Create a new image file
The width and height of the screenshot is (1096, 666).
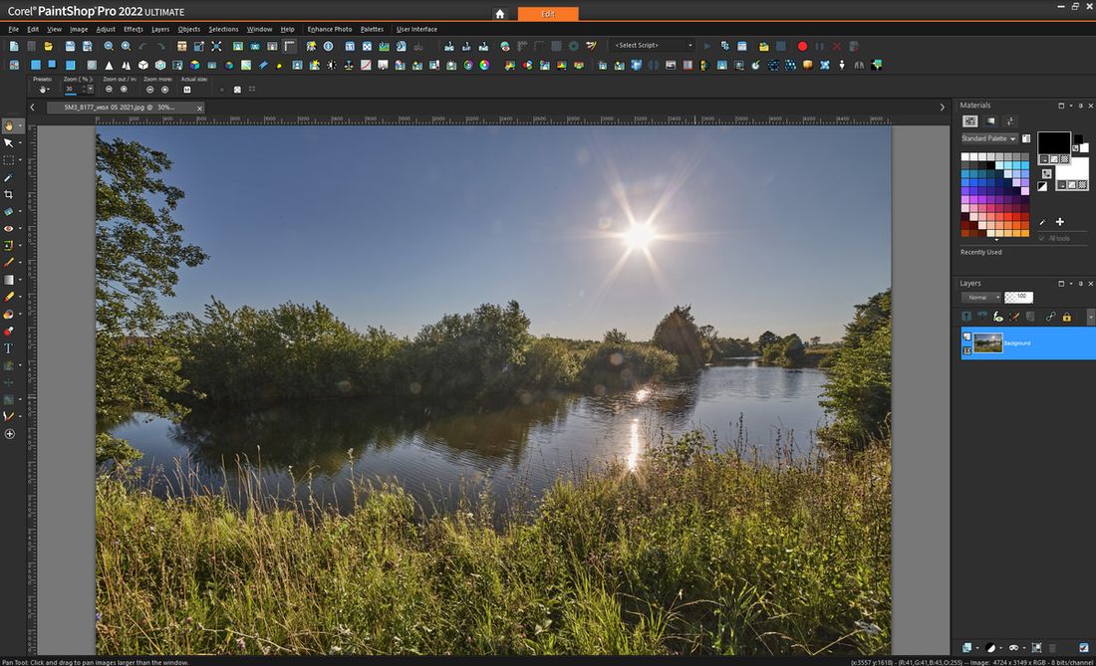coord(14,46)
